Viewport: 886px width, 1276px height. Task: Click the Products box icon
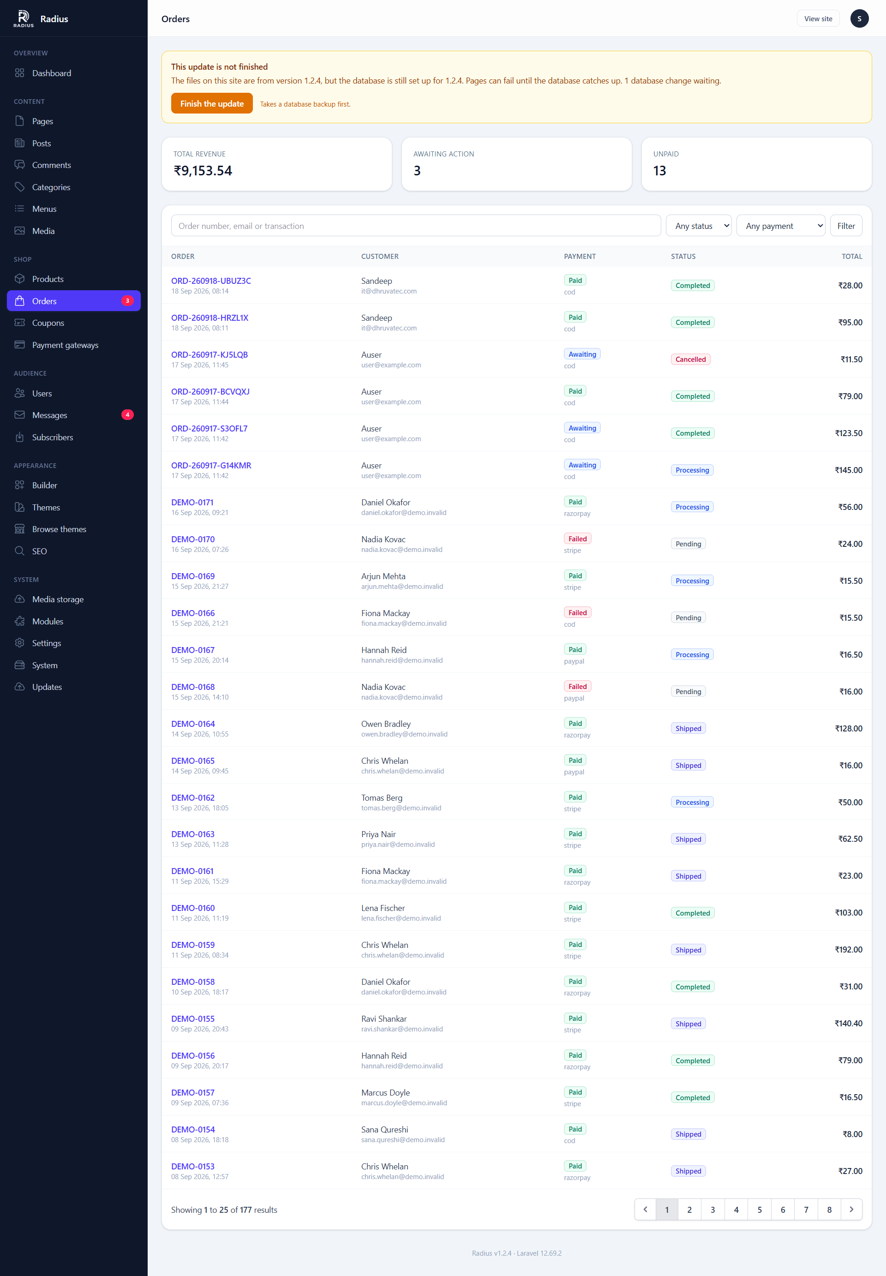tap(19, 279)
